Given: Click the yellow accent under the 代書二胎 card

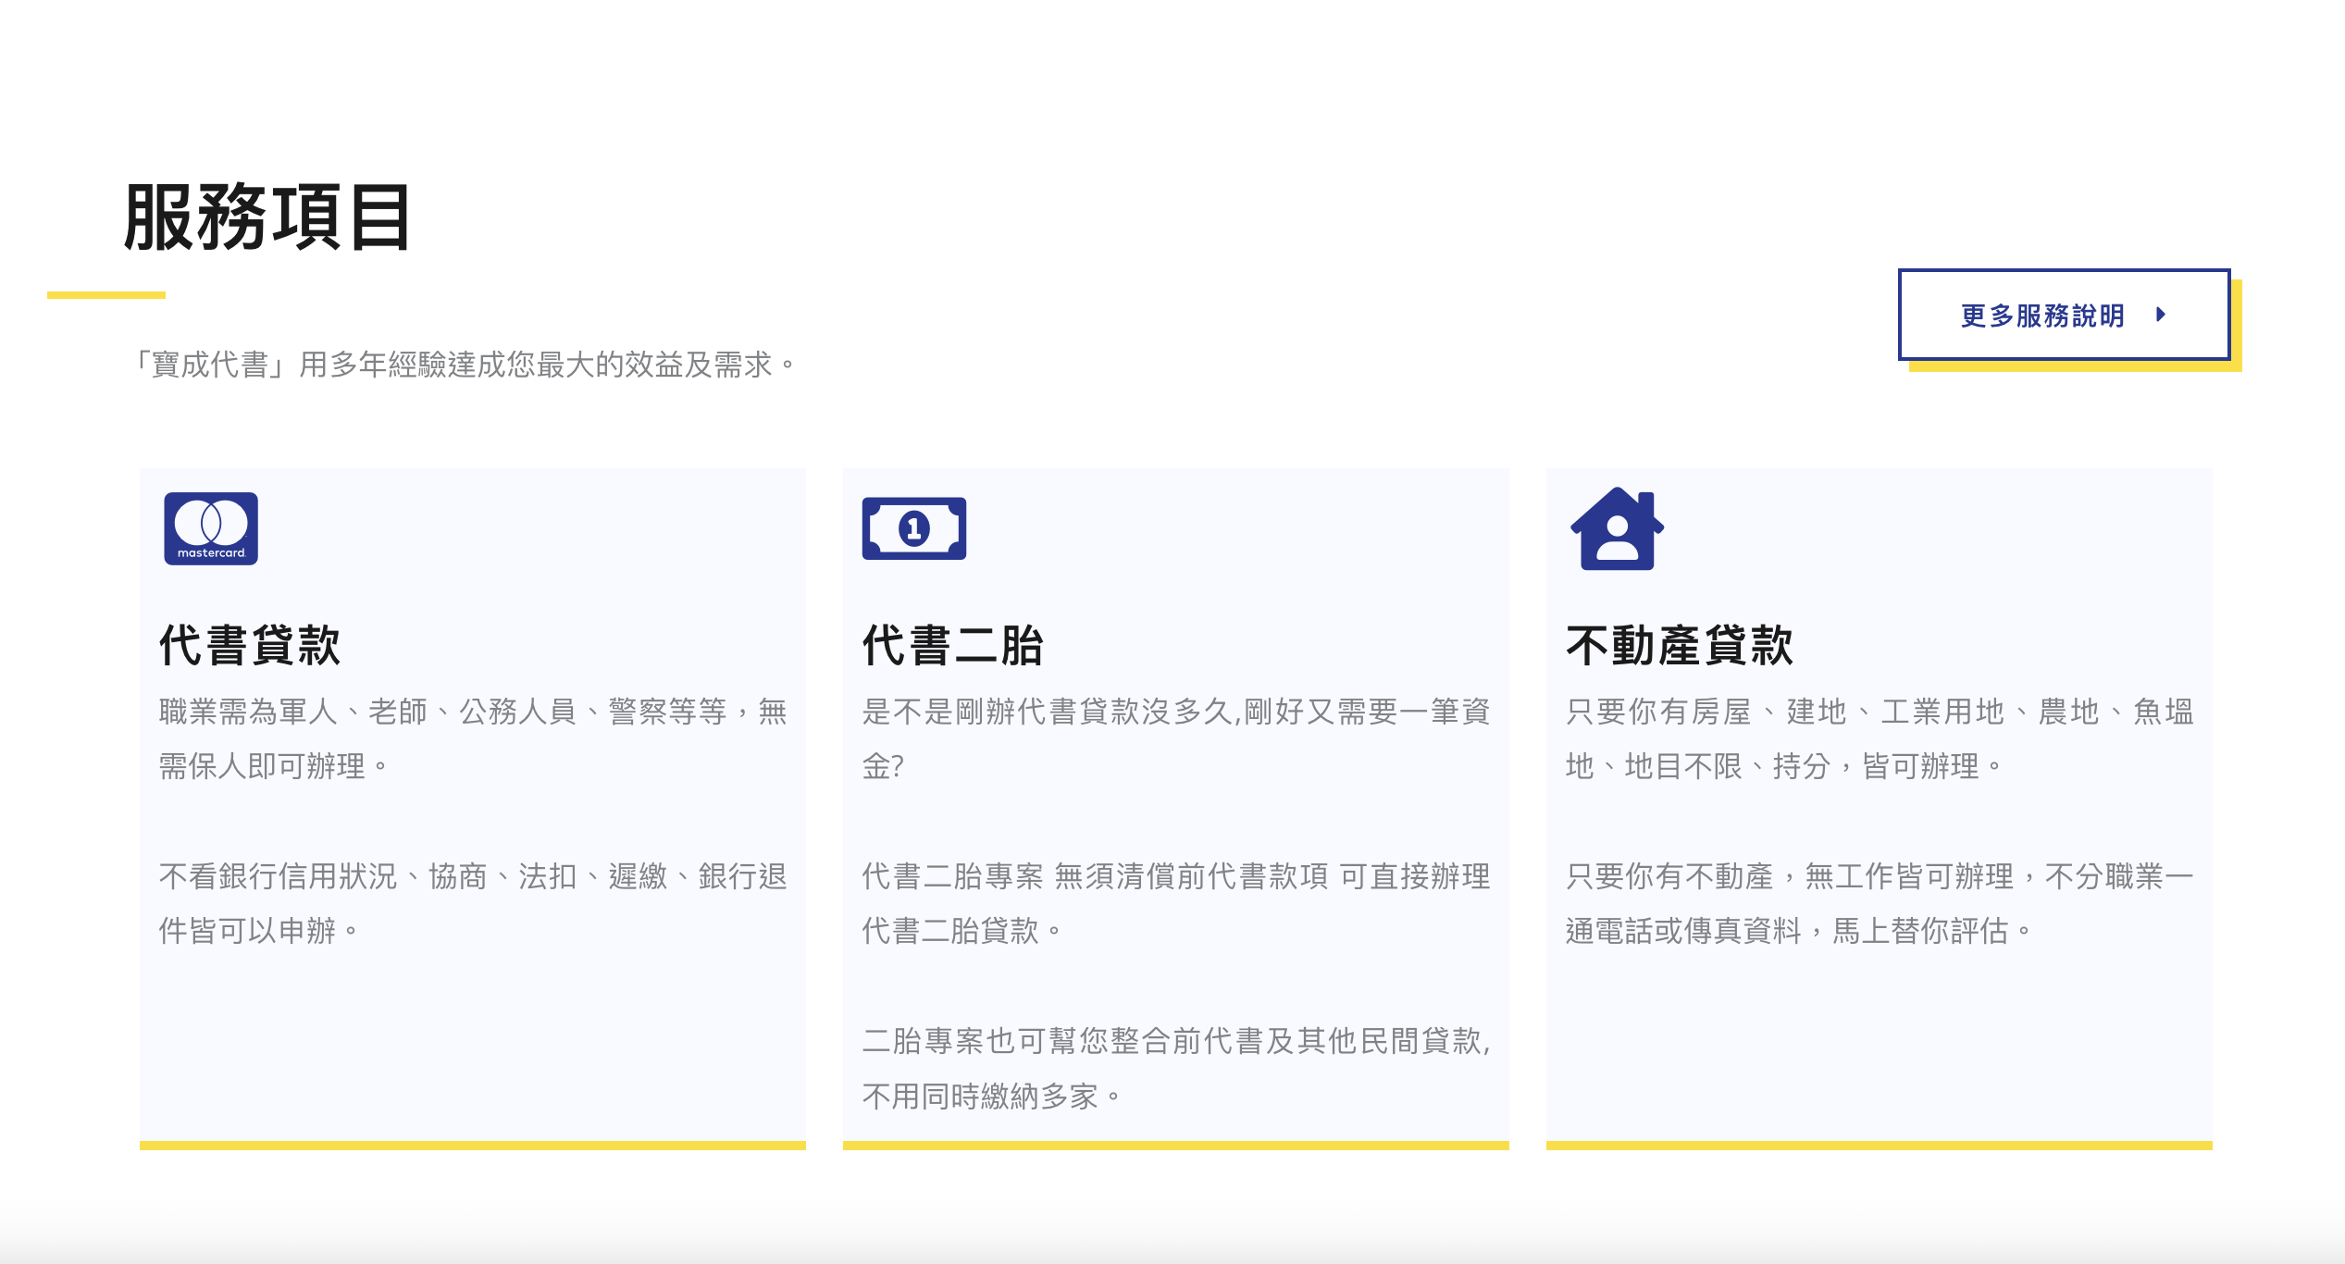Looking at the screenshot, I should (1175, 1146).
